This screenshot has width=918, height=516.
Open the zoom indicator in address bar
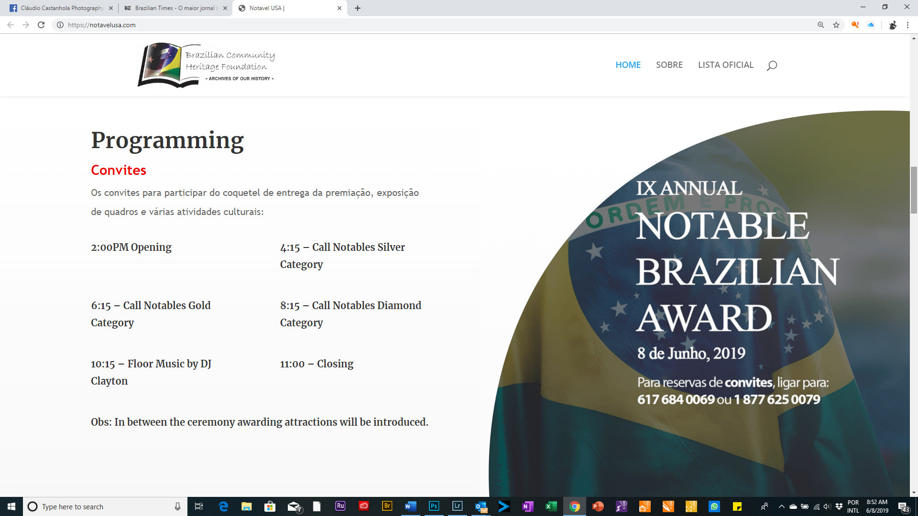tap(820, 25)
